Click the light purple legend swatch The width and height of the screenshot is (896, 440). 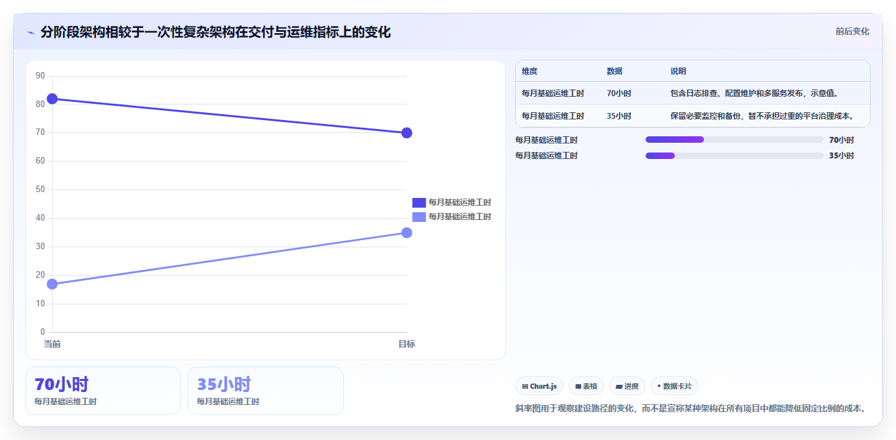(x=419, y=217)
